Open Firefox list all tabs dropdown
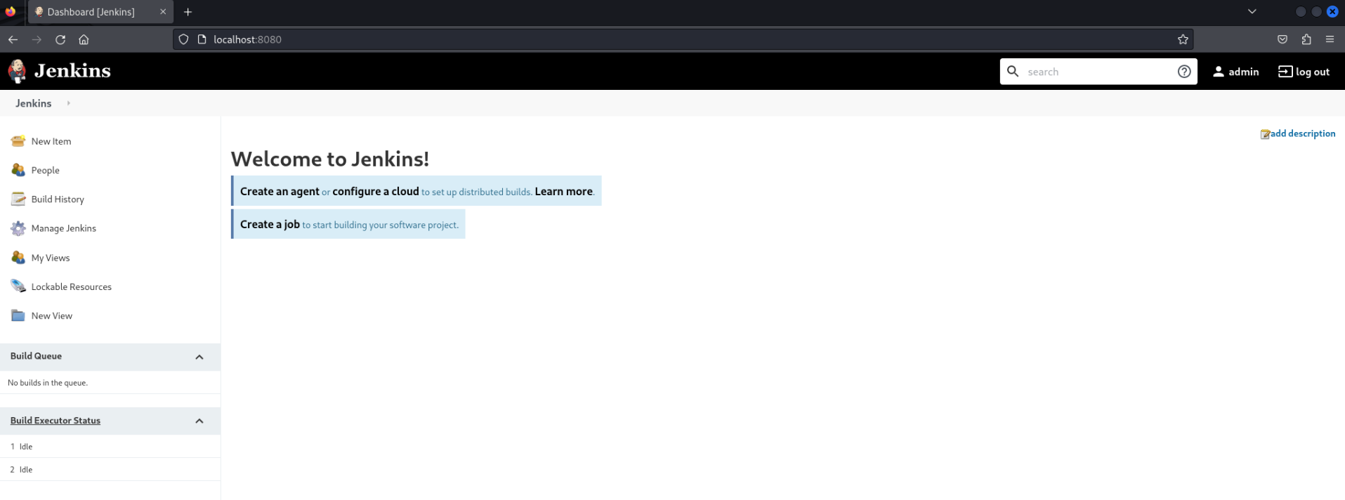This screenshot has height=500, width=1345. [x=1252, y=12]
